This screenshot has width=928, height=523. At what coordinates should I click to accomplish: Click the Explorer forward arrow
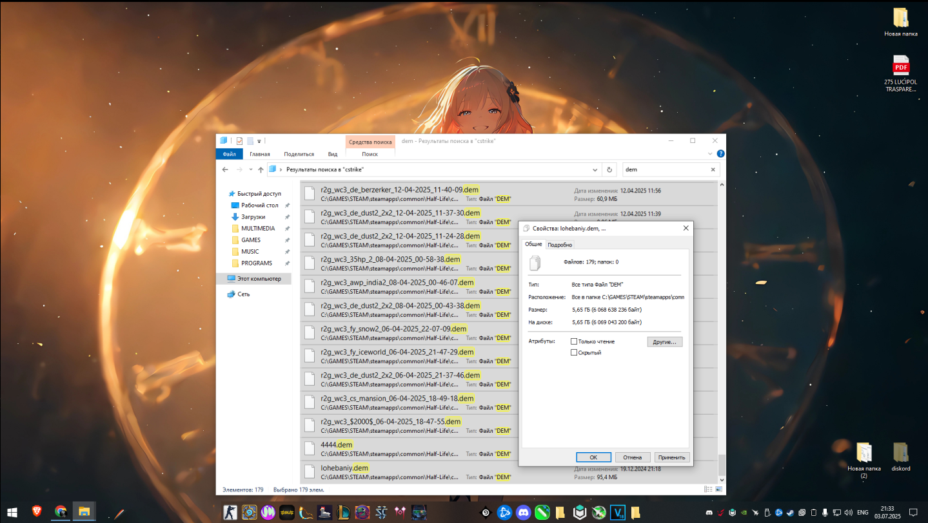(x=239, y=169)
